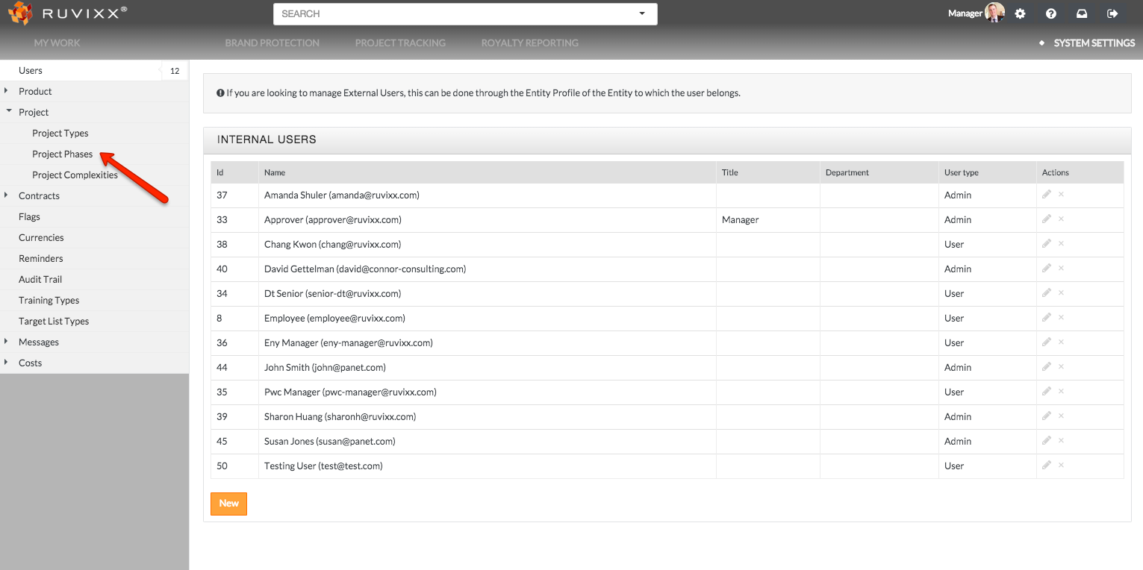Open the help question mark icon

click(1051, 13)
